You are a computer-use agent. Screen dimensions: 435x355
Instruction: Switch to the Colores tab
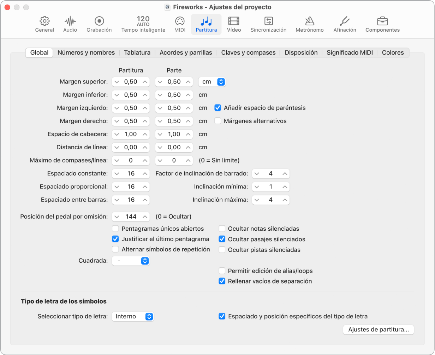click(x=393, y=52)
